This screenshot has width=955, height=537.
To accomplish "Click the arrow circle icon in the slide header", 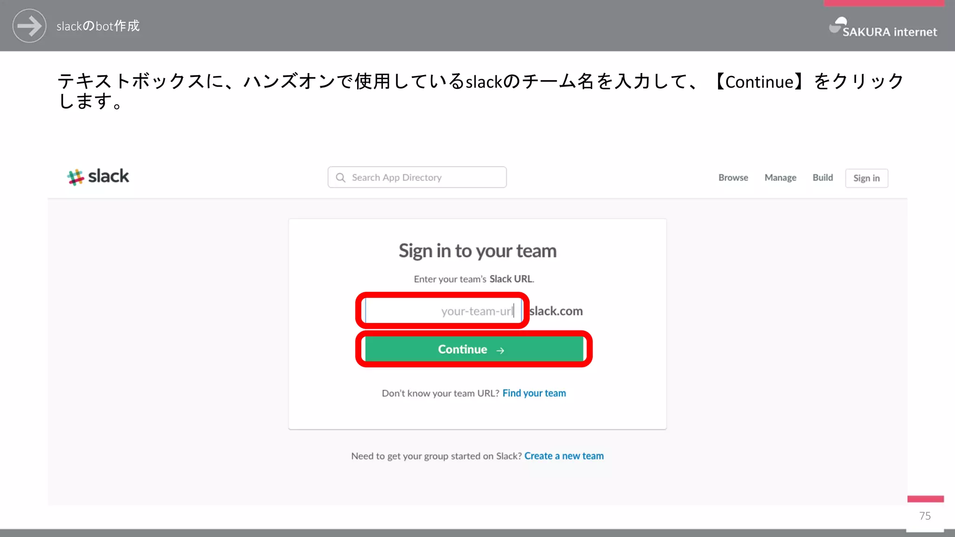I will (29, 26).
